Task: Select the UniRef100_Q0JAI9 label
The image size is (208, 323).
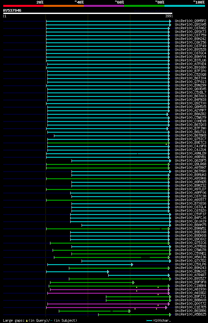Action: pos(190,222)
